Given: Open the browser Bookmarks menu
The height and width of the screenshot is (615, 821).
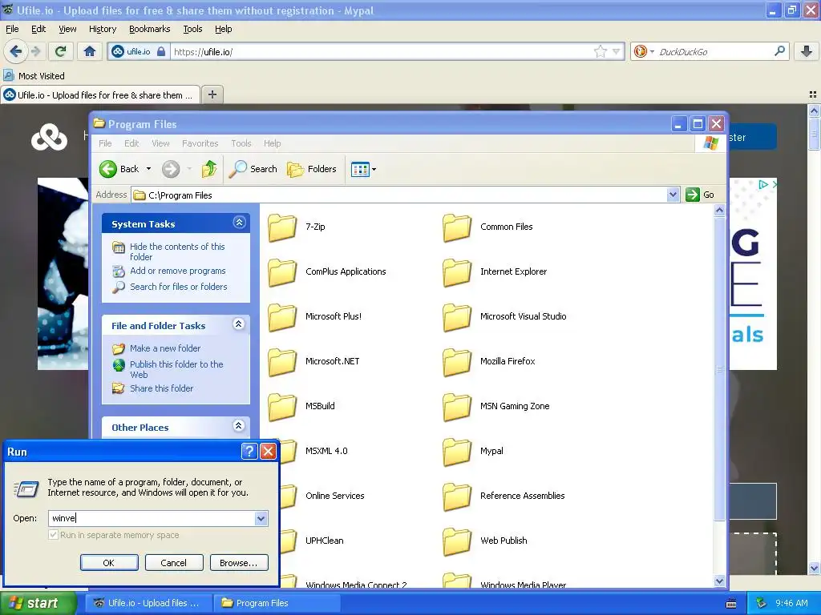Looking at the screenshot, I should click(150, 29).
